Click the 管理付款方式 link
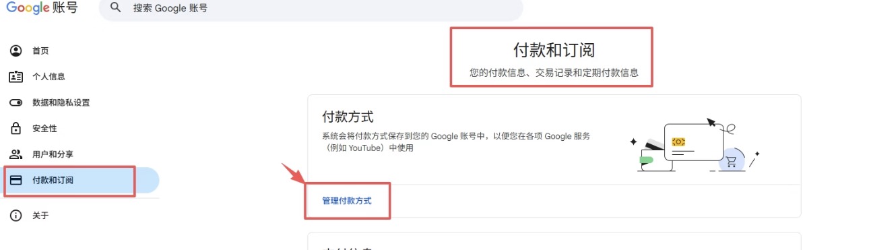Image resolution: width=869 pixels, height=250 pixels. pos(347,201)
